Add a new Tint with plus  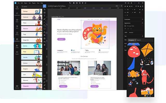142,36
